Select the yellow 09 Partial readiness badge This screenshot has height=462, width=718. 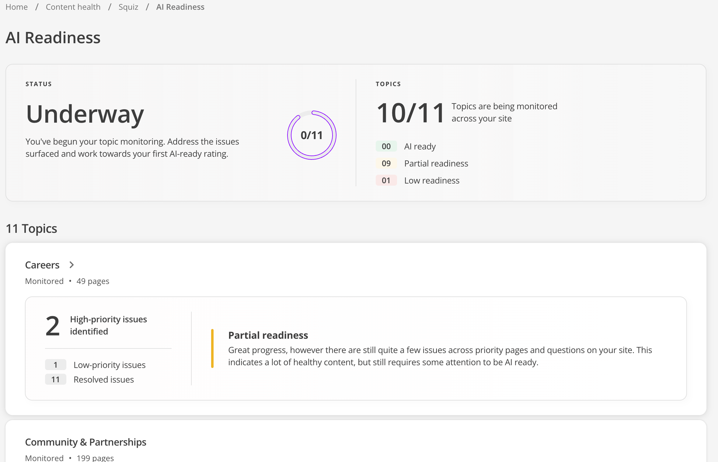(x=386, y=163)
